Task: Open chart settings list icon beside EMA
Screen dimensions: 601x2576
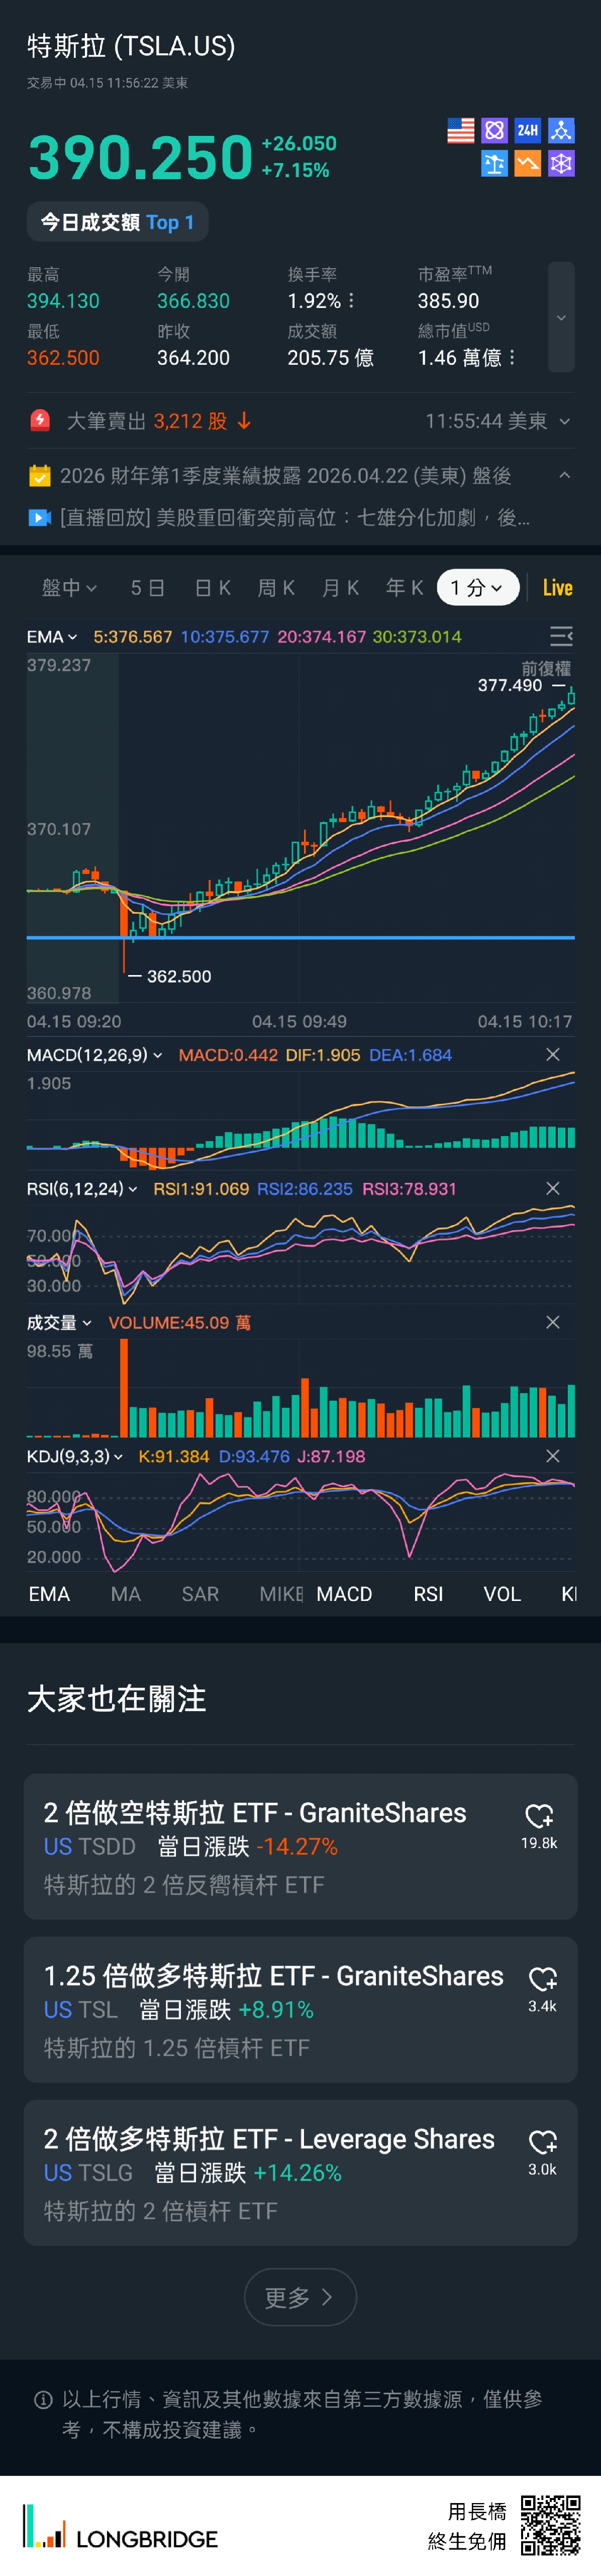Action: tap(561, 636)
